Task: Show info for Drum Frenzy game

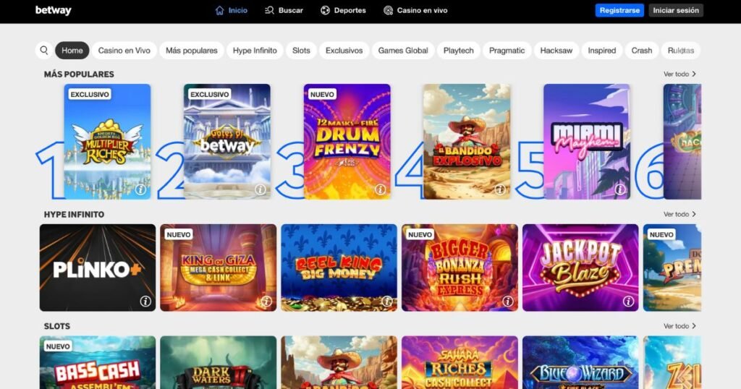Action: click(x=380, y=189)
